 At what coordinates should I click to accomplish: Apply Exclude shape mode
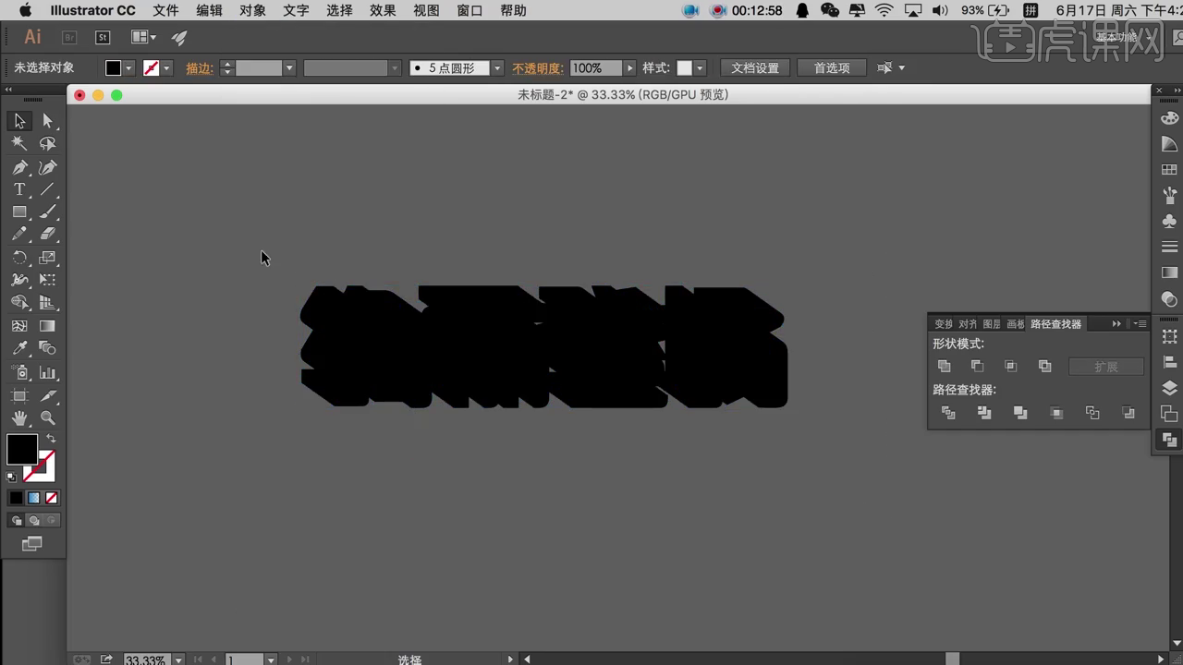point(1044,367)
